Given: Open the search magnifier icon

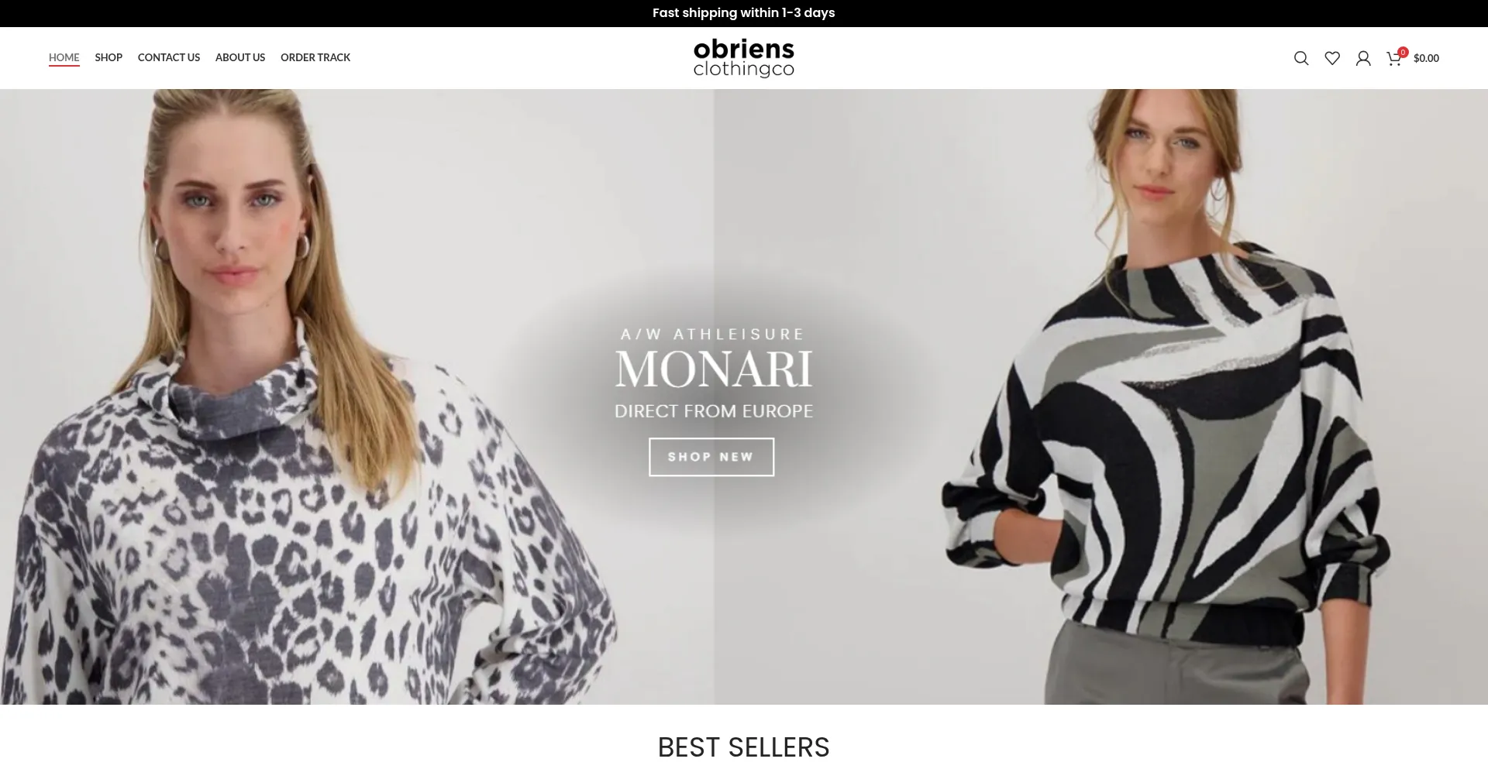Looking at the screenshot, I should point(1301,58).
